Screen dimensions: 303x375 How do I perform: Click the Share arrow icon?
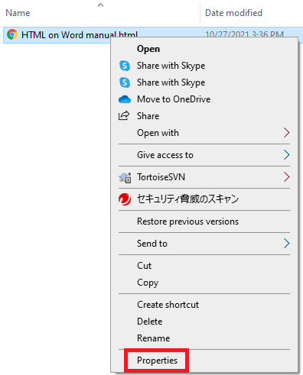pos(124,116)
